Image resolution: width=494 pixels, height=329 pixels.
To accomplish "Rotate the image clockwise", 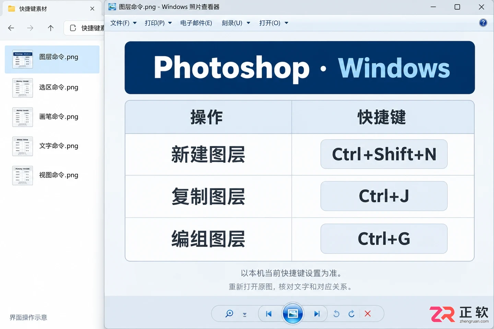I will (x=352, y=314).
